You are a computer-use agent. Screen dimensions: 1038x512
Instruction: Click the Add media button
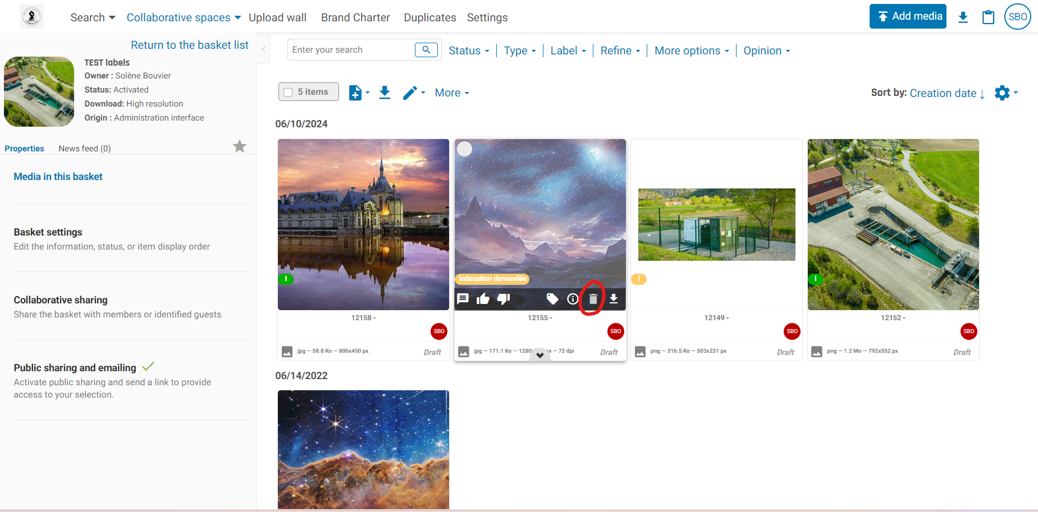tap(908, 16)
